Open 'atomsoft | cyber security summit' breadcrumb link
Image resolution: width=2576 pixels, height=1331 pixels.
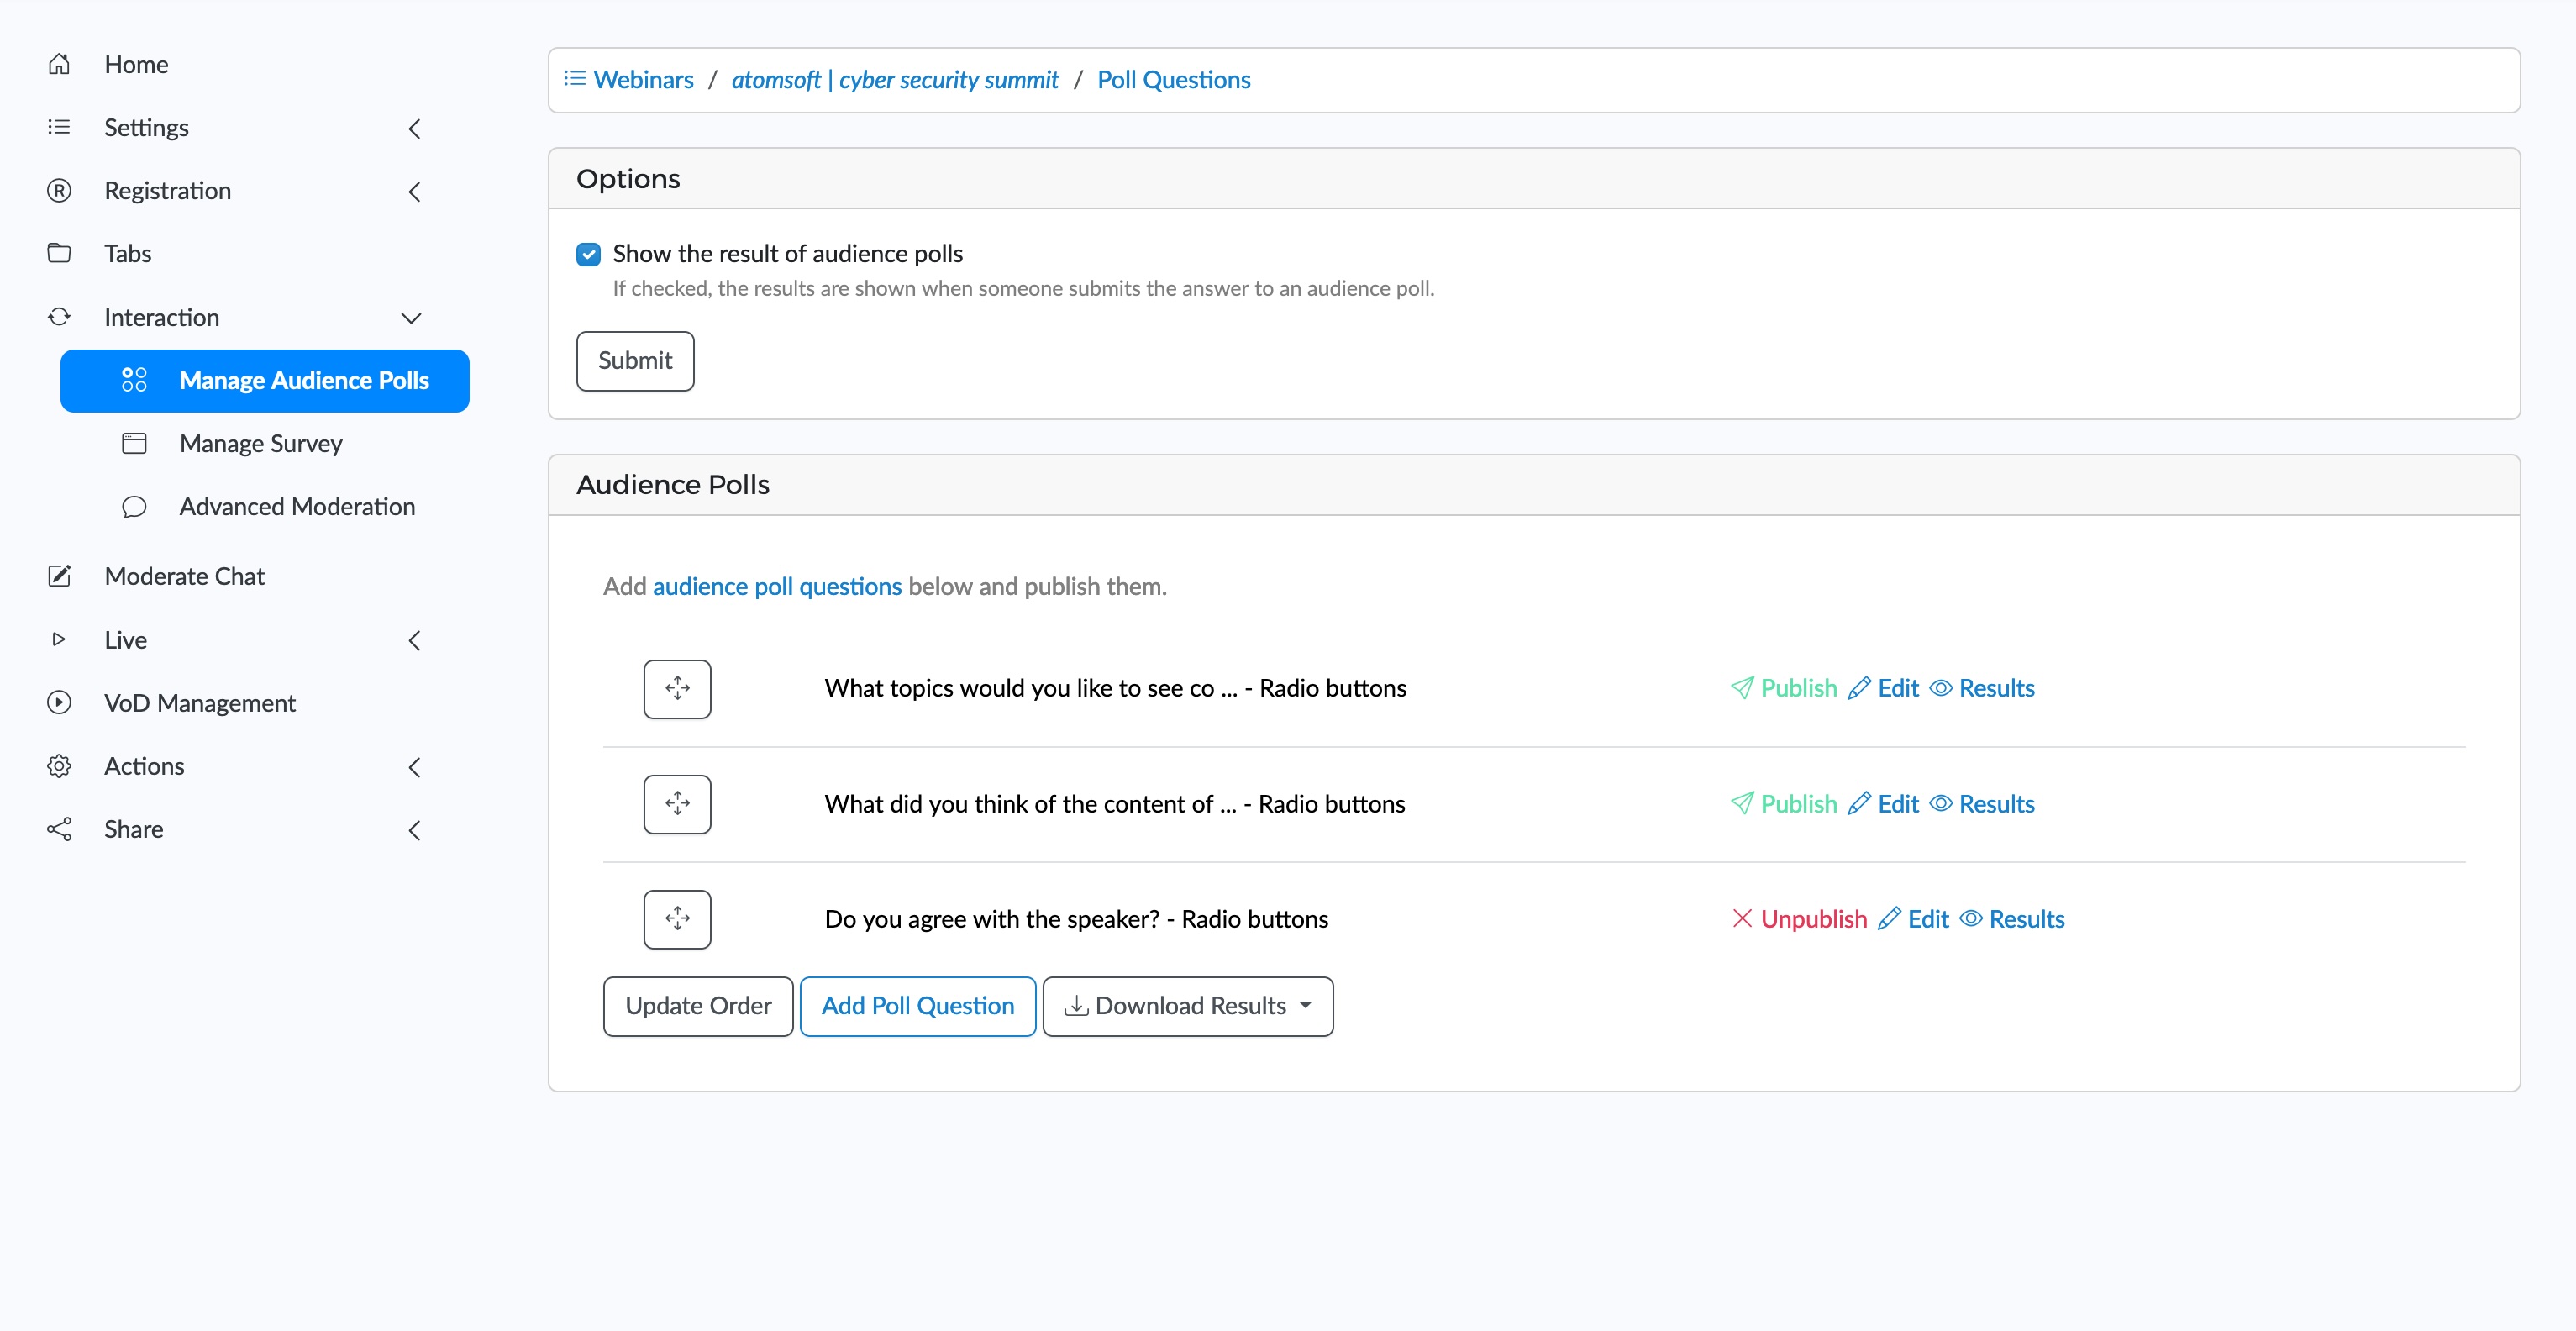click(x=895, y=79)
